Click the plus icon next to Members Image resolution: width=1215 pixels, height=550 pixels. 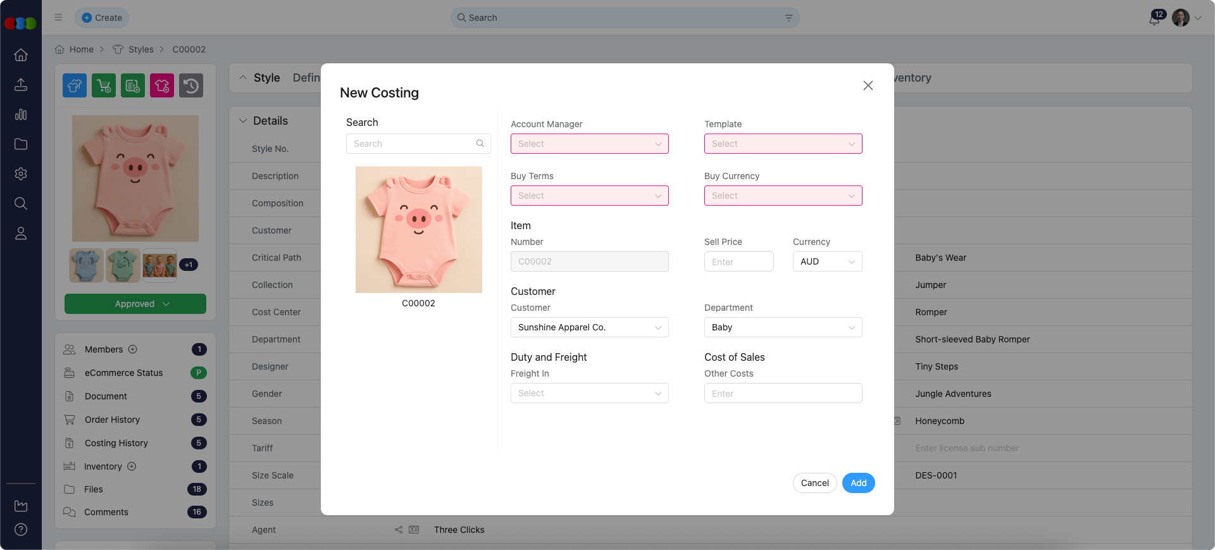133,349
